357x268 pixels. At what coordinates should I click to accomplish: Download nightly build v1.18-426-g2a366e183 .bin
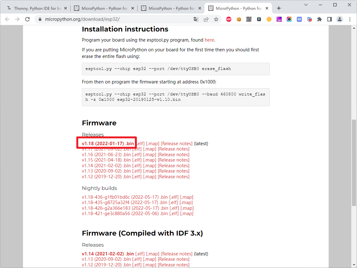pos(125,208)
